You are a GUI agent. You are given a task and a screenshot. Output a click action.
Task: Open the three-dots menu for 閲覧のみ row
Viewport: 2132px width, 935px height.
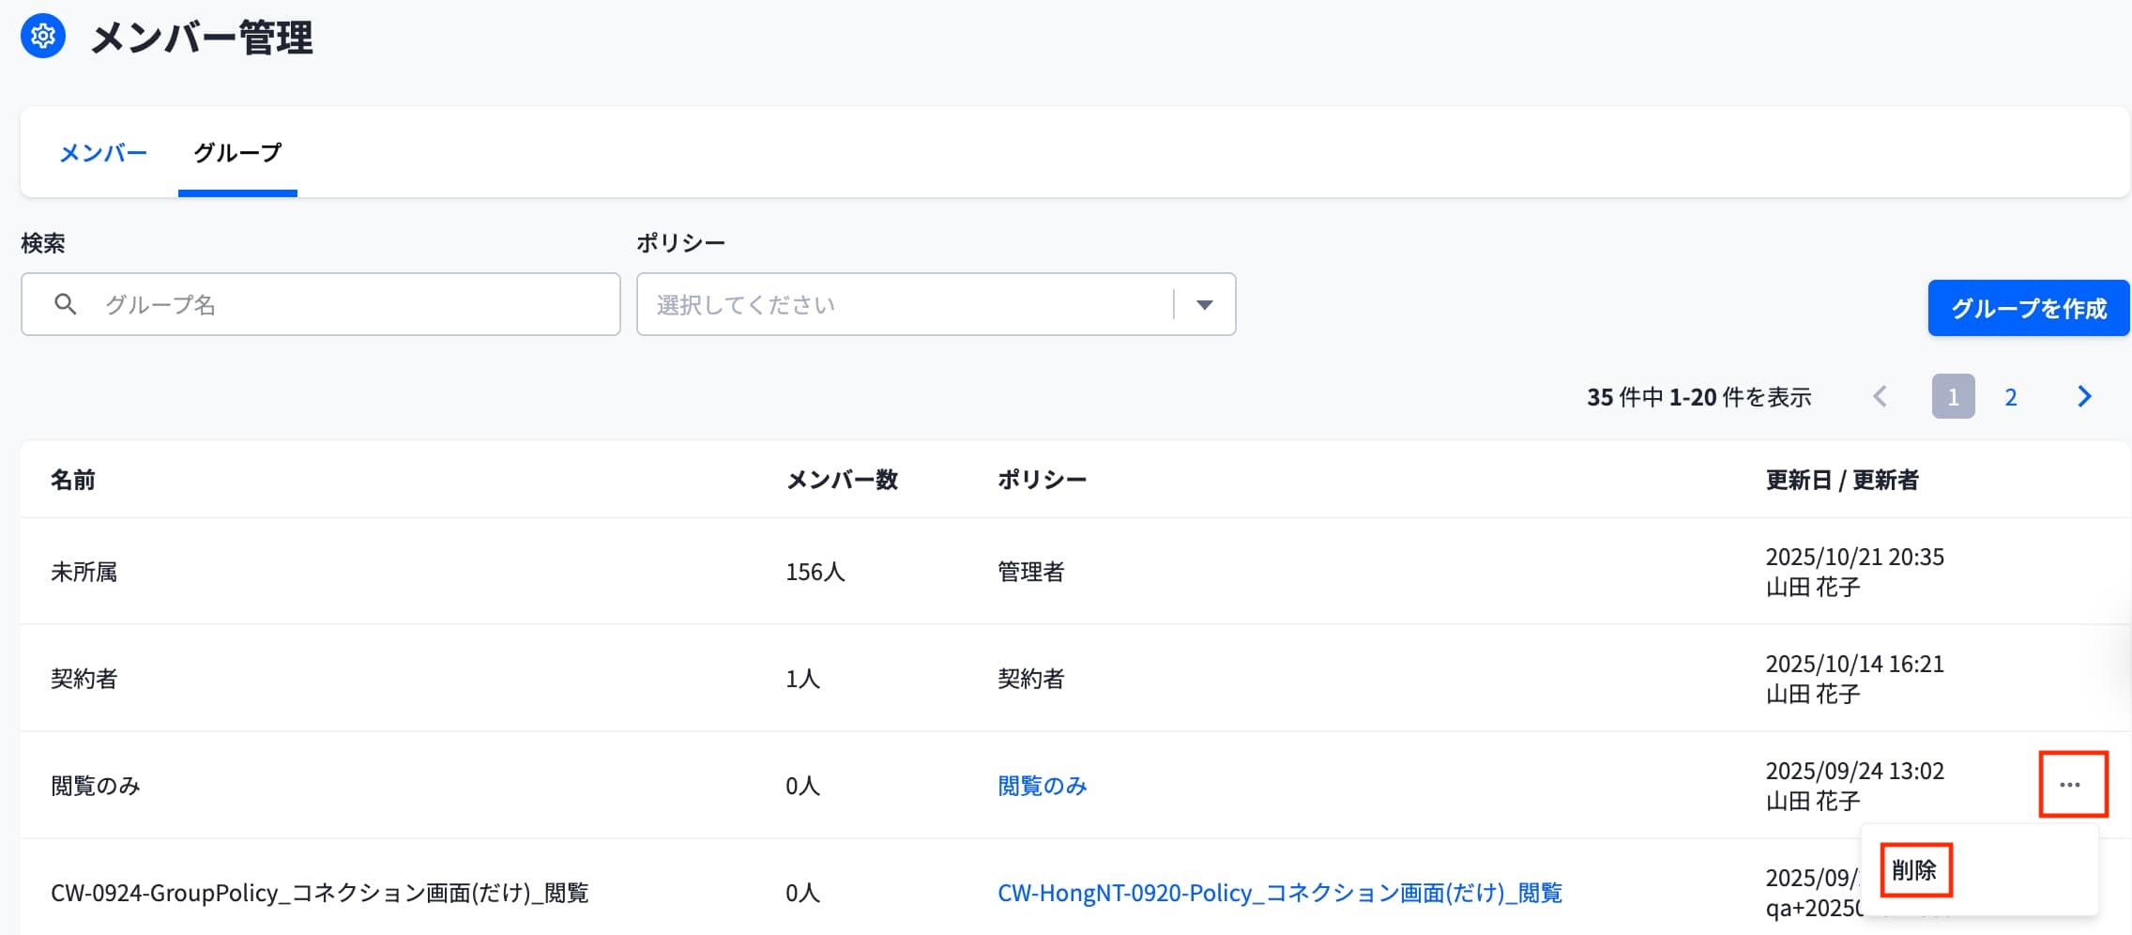coord(2070,785)
